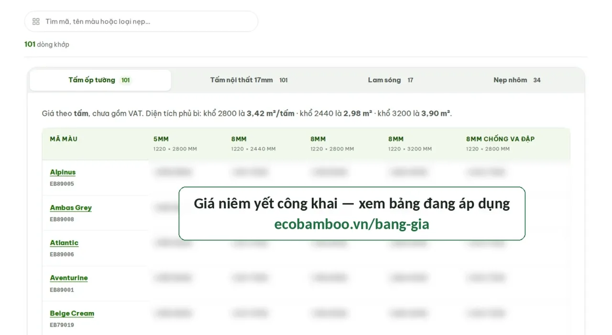Click the 8MM 1220 × 3200 MM header
This screenshot has width=612, height=335.
tap(410, 143)
